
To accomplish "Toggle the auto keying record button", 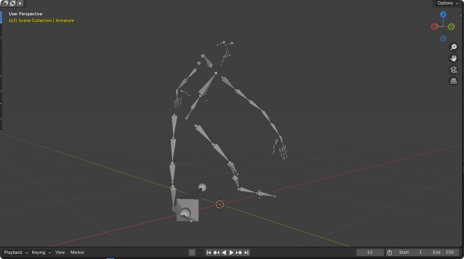I will coord(192,253).
